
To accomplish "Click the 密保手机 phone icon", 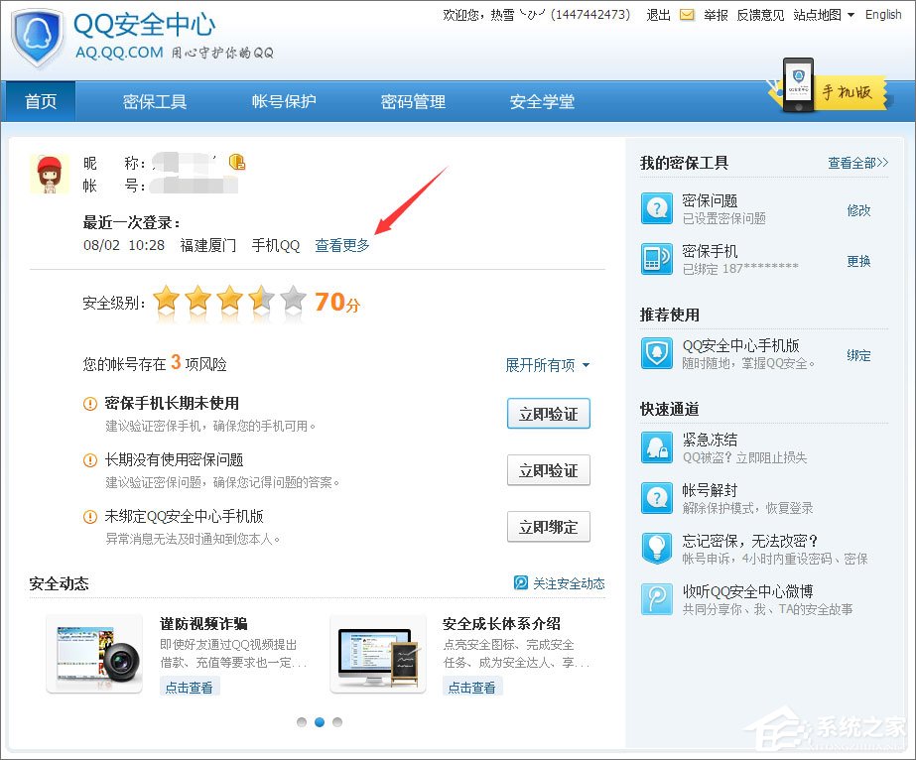I will pos(657,260).
